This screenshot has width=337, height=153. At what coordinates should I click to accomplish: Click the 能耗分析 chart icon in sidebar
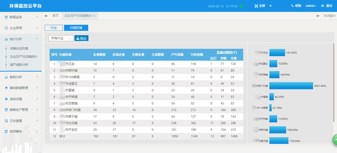point(6,77)
